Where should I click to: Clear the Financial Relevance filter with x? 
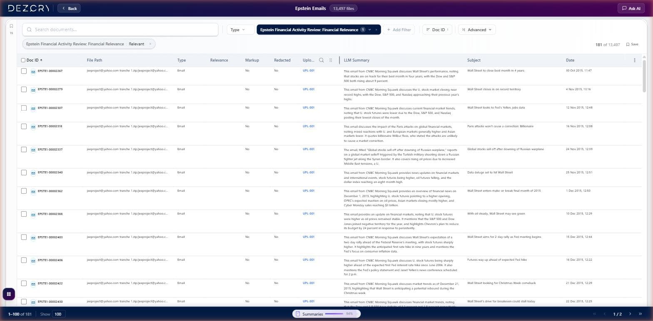click(x=376, y=30)
